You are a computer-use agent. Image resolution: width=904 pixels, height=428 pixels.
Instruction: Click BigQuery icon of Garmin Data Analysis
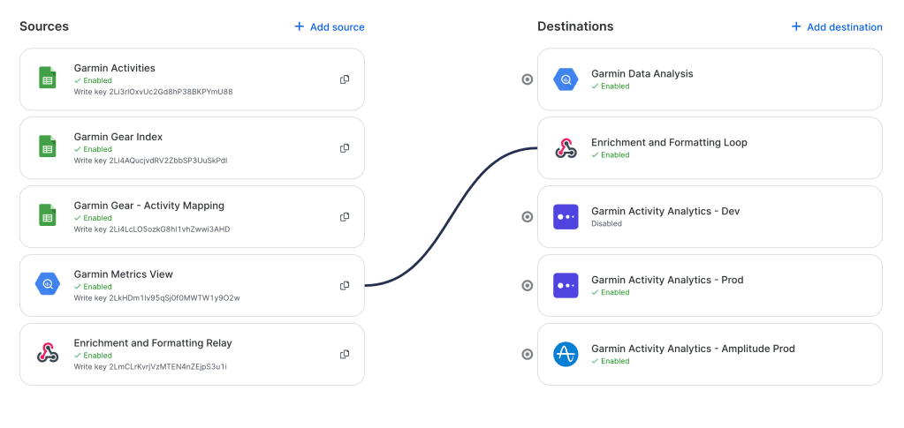point(566,79)
